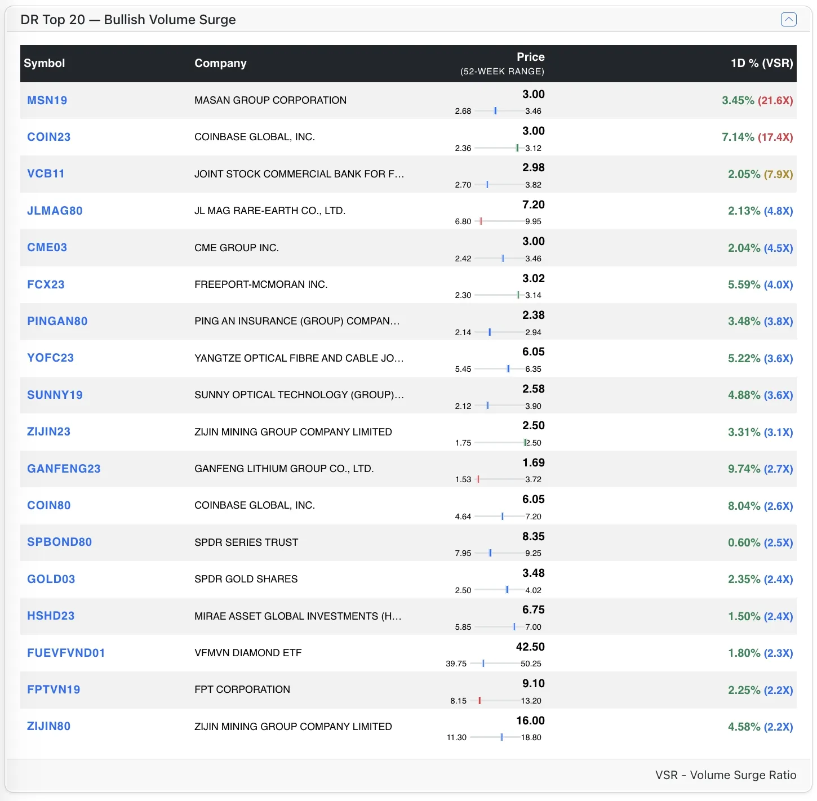Click ZIJIN80 52-week range bar
The image size is (817, 801).
click(495, 737)
